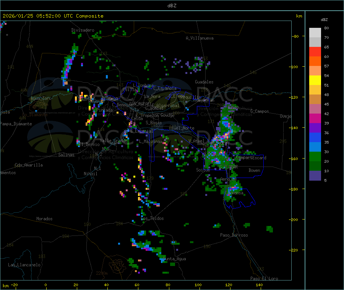The height and width of the screenshot is (290, 344).
Task: Click the Lag.Llancanelo label
Action: pos(24,265)
